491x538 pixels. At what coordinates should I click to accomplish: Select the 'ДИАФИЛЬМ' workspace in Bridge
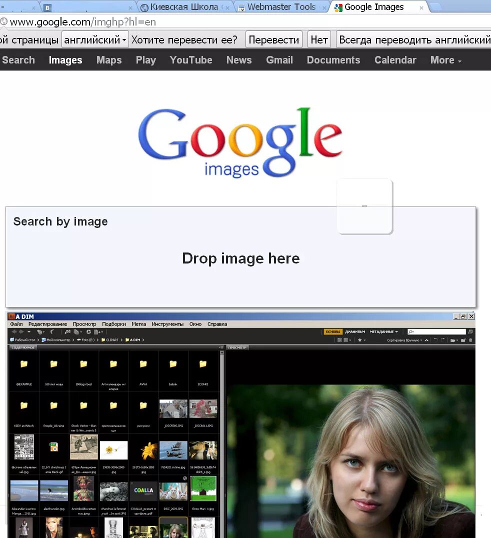pyautogui.click(x=355, y=332)
